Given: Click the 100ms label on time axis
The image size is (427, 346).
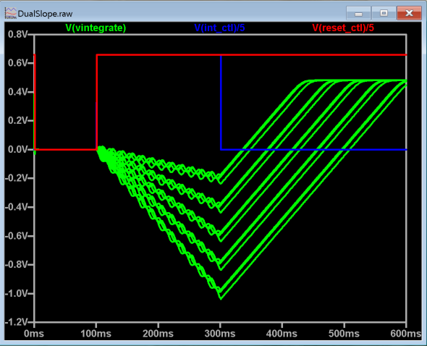Looking at the screenshot, I should (x=96, y=334).
